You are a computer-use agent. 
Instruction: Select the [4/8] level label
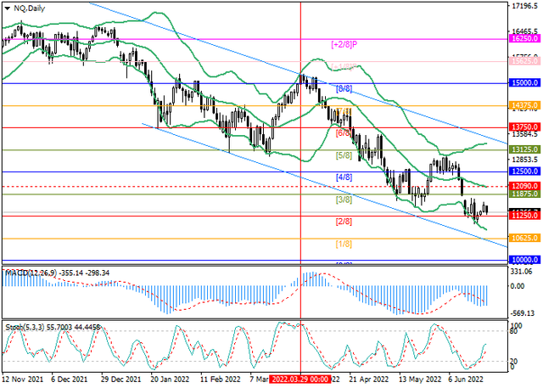[344, 177]
